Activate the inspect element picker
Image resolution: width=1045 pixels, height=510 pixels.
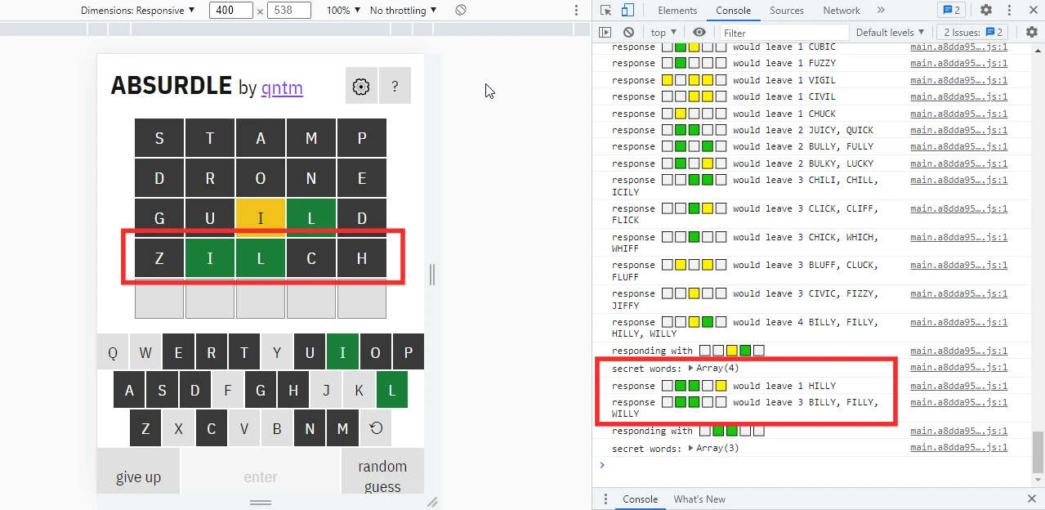(605, 11)
